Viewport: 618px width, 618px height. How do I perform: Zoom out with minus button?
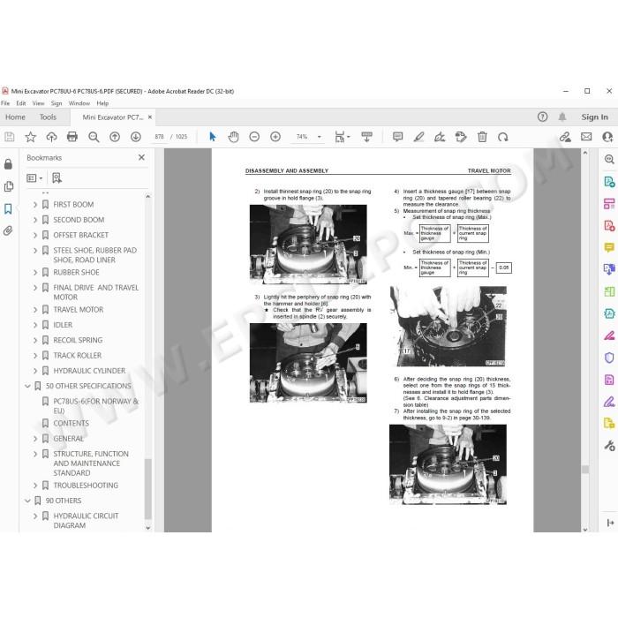tap(254, 137)
